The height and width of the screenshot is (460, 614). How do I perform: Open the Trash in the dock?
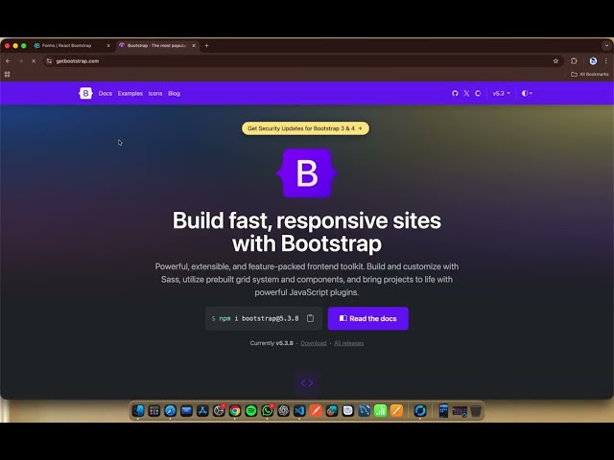(x=476, y=411)
